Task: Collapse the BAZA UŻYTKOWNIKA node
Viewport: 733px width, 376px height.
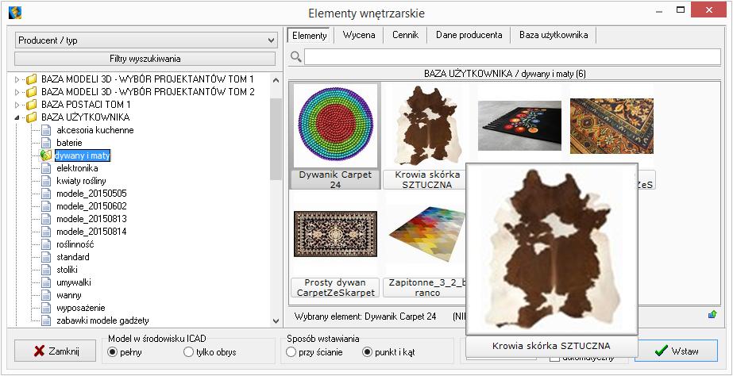Action: [17, 117]
